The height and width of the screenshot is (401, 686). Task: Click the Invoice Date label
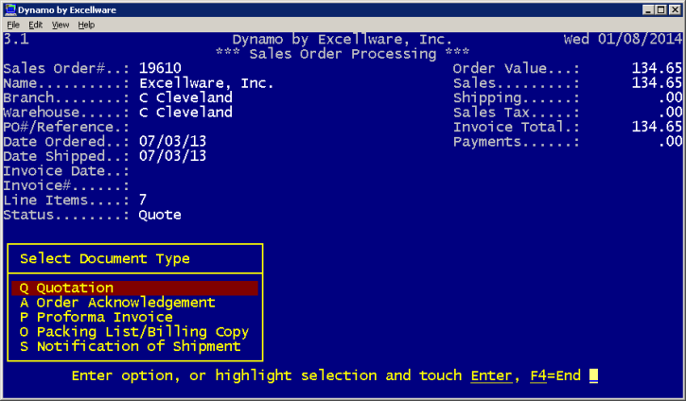[x=66, y=171]
